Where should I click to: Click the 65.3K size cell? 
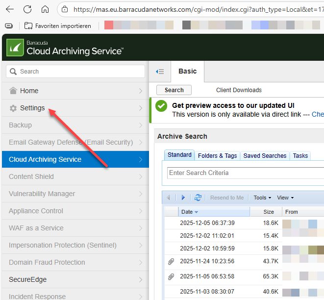tap(271, 276)
